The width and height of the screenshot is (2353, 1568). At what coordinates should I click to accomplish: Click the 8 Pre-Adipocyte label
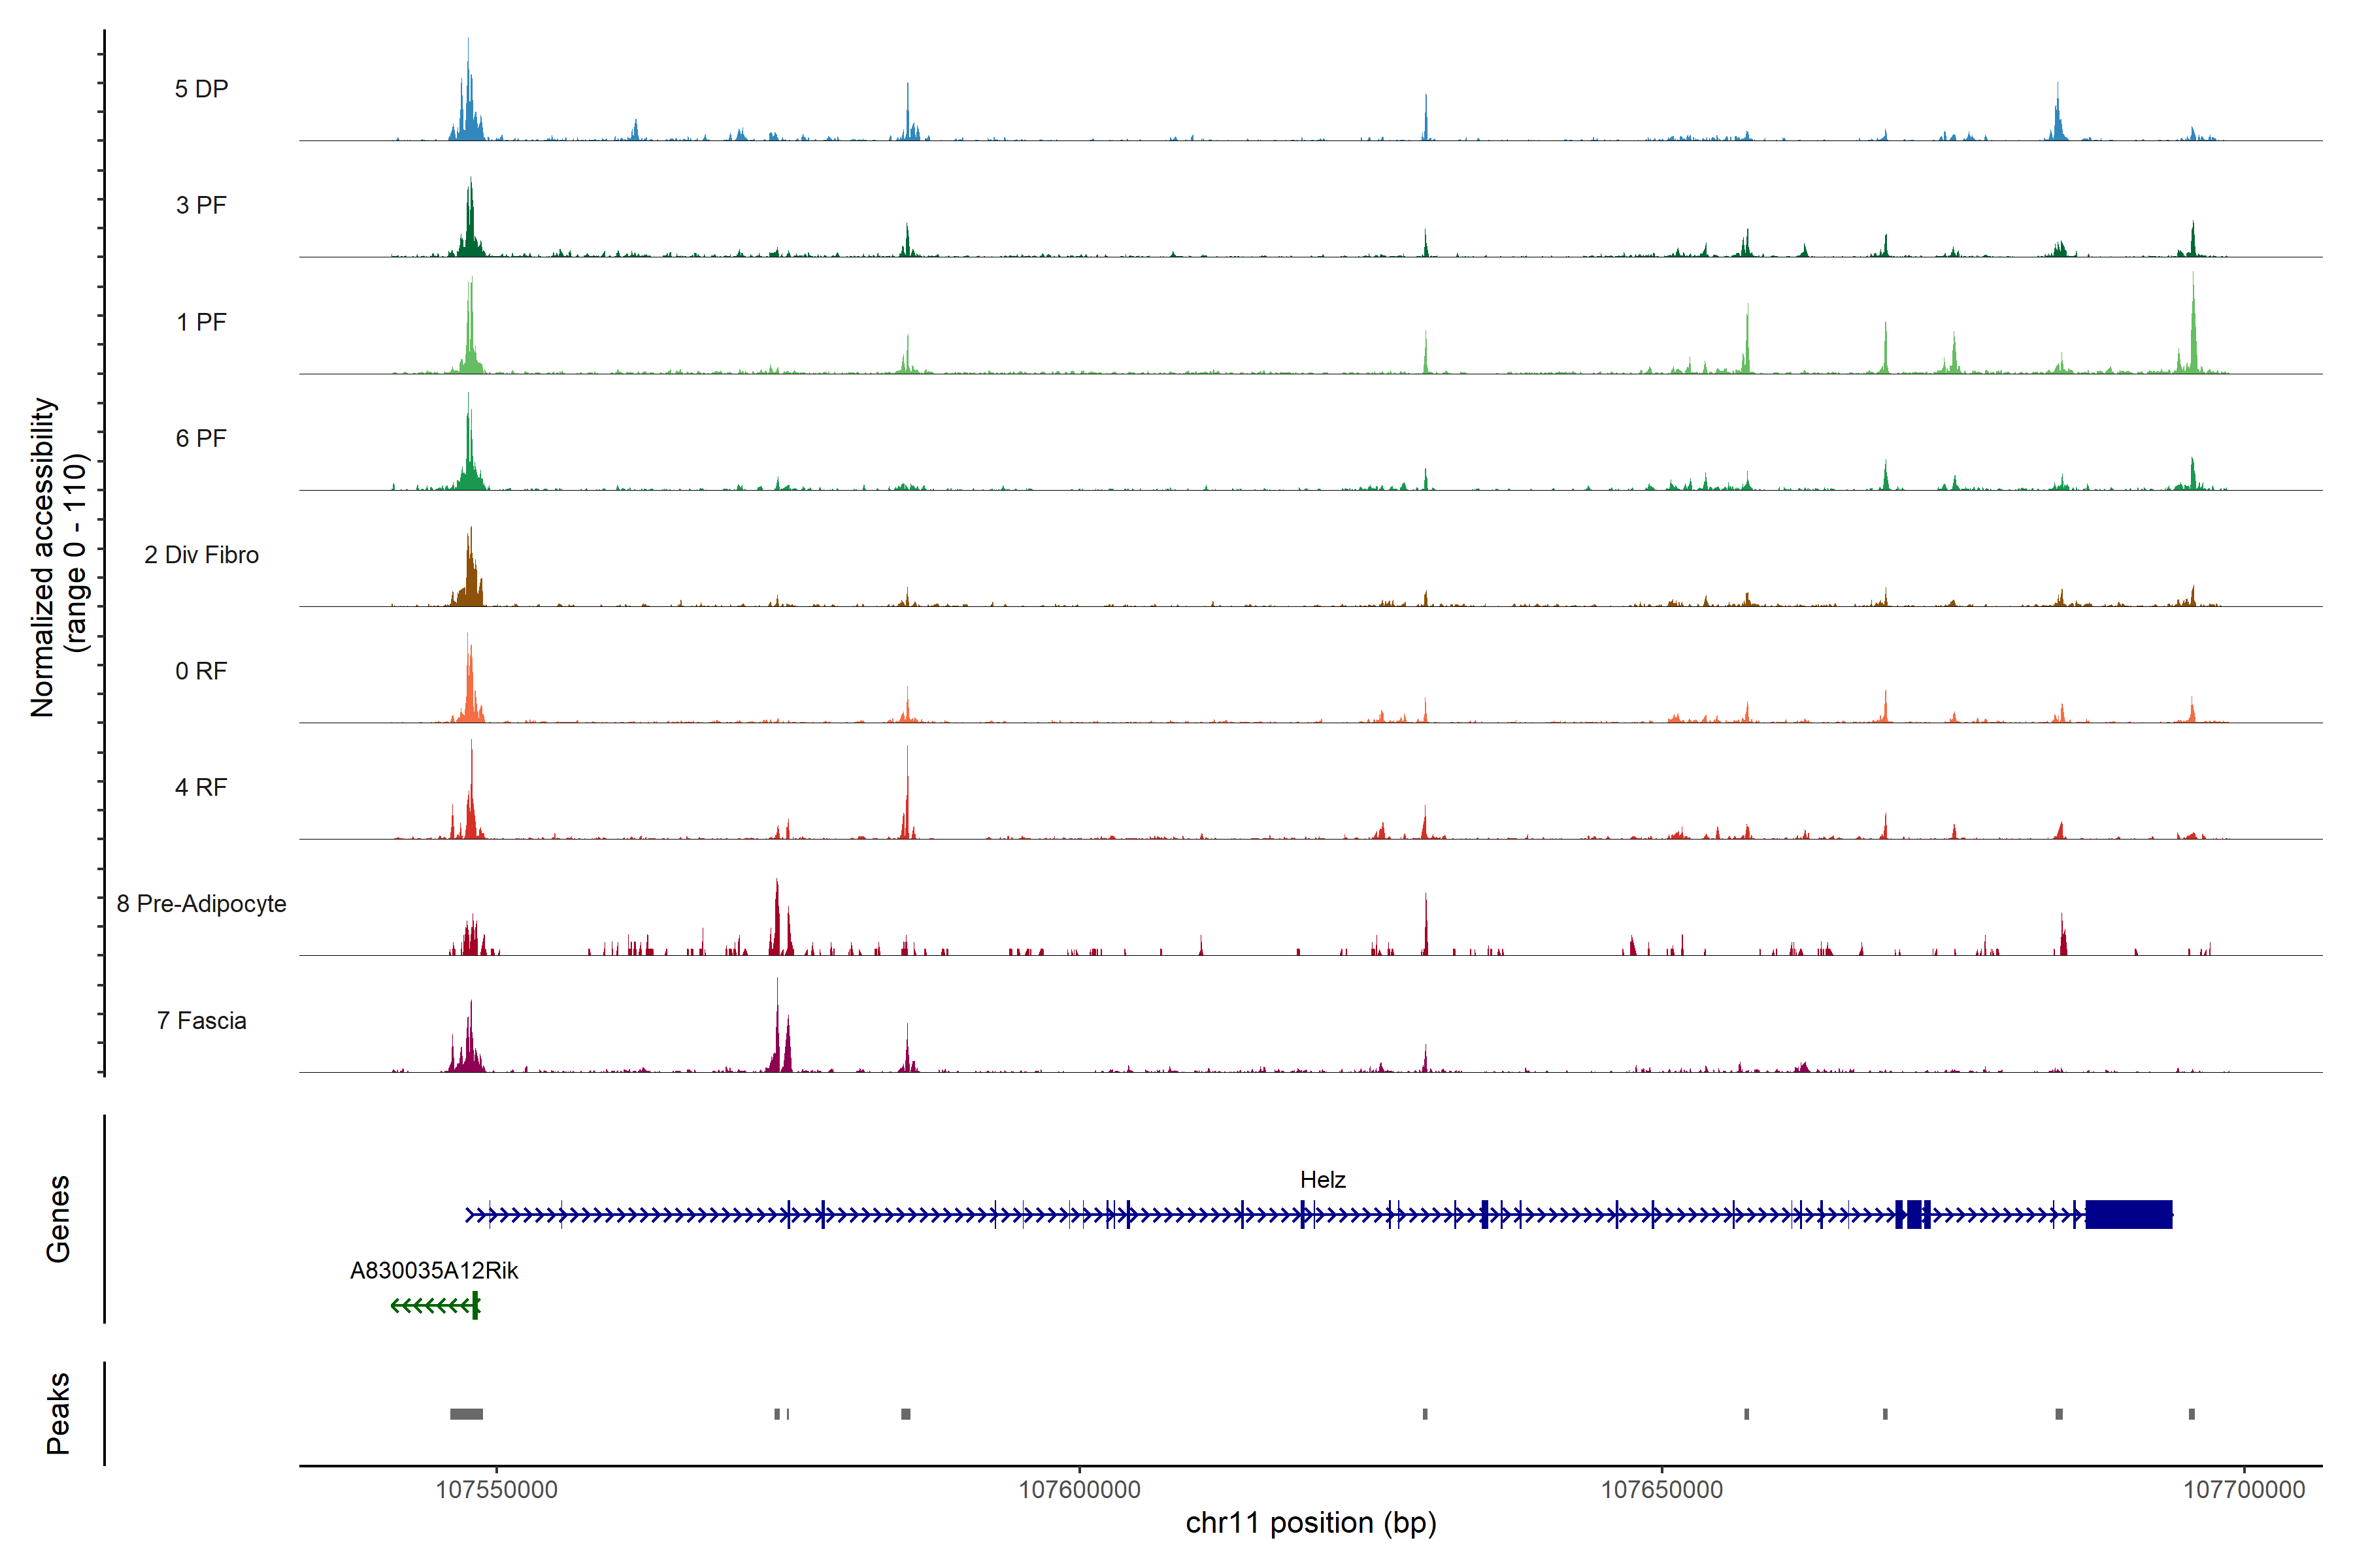pos(201,904)
